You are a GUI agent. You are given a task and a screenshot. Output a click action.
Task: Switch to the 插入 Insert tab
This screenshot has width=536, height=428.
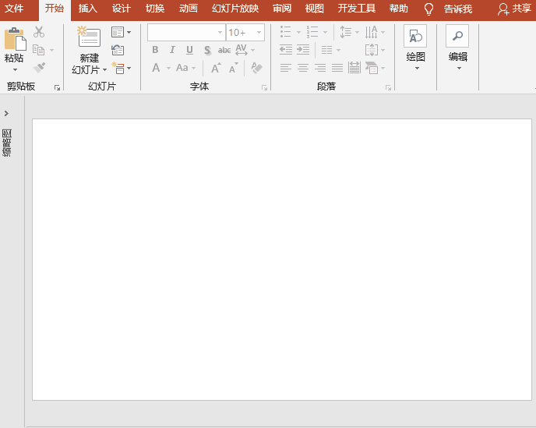(x=87, y=9)
